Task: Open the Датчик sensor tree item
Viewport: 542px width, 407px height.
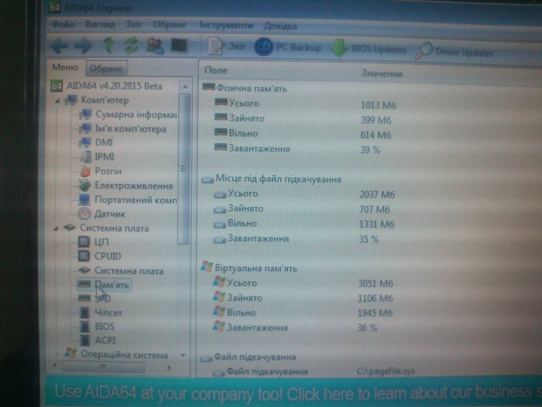Action: pos(110,214)
